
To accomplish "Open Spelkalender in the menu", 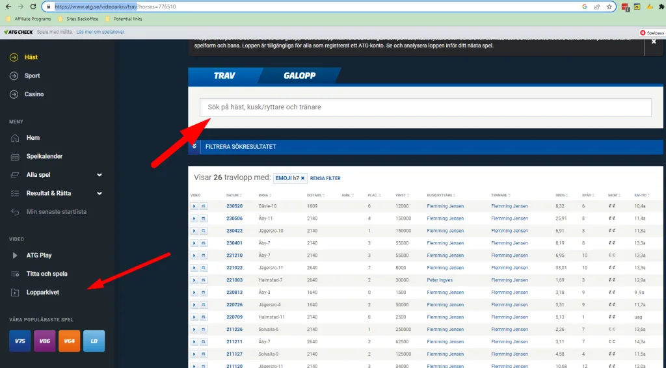I will click(x=44, y=156).
